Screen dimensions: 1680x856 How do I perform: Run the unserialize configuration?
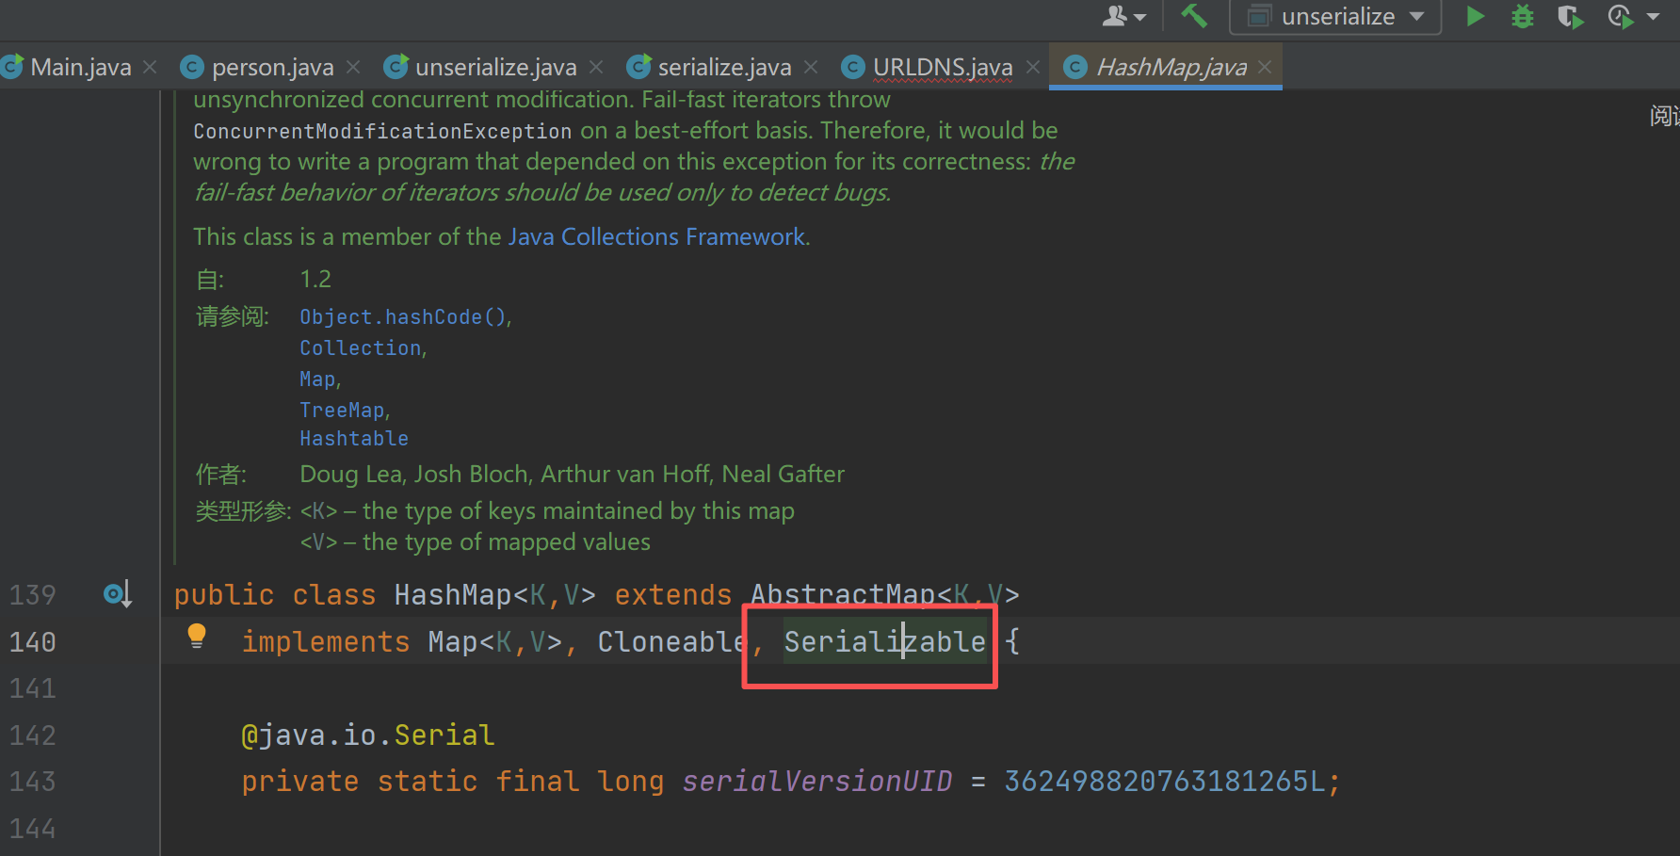[1476, 16]
